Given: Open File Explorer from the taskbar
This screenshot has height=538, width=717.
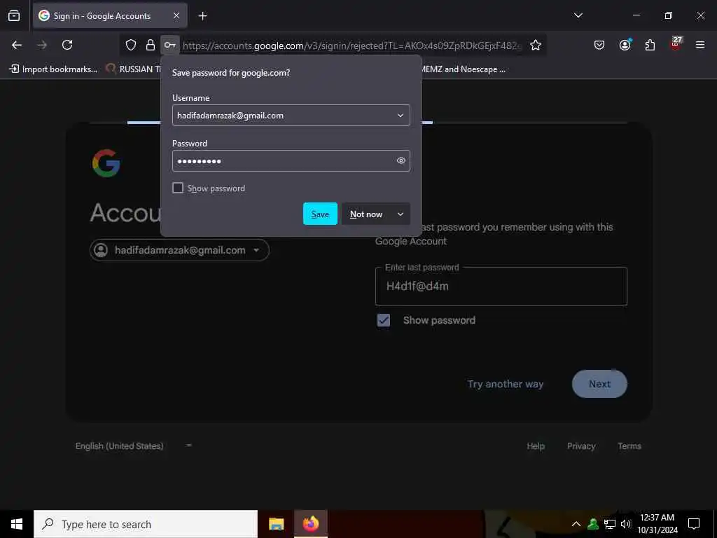Looking at the screenshot, I should tap(276, 524).
